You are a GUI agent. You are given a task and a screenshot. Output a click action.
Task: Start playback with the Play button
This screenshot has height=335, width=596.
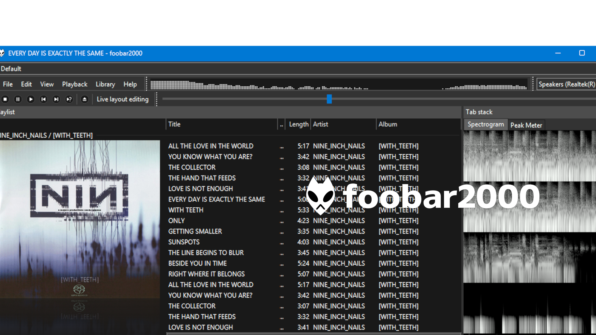point(31,99)
